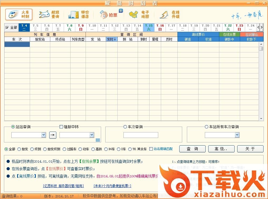Select the 站站查询 query mode
Image resolution: width=268 pixels, height=199 pixels.
pos(13,127)
